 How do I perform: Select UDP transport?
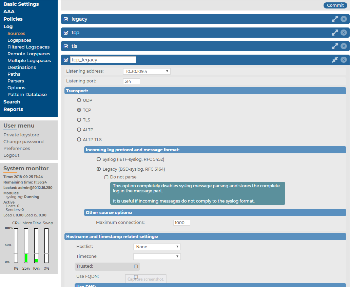(x=79, y=100)
